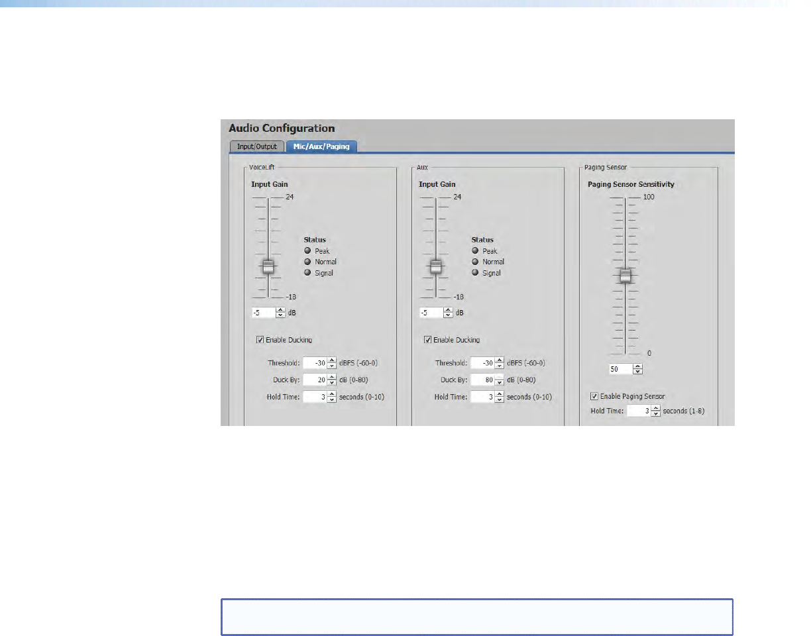Step the Paging Sensor Hold Time spinner
The image size is (811, 636).
(x=656, y=411)
